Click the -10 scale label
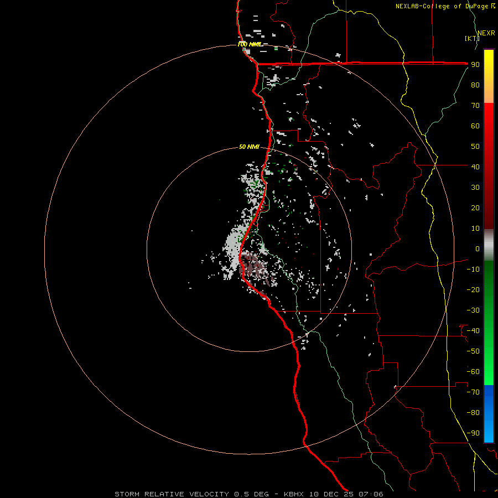This screenshot has height=498, width=498. (x=473, y=269)
